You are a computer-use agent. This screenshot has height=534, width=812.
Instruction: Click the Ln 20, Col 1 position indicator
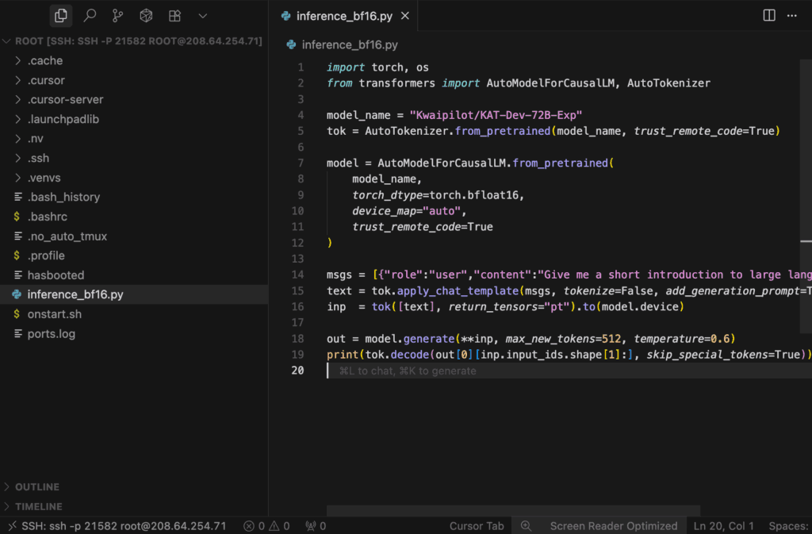point(724,525)
